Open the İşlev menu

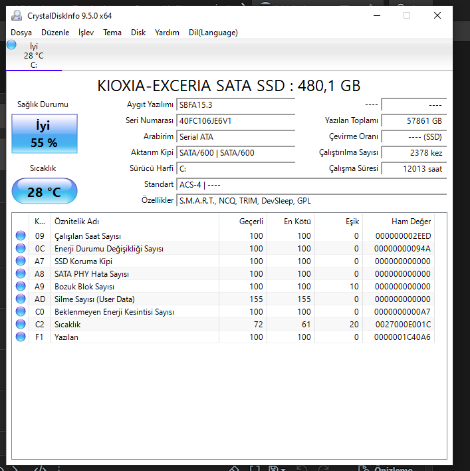86,33
